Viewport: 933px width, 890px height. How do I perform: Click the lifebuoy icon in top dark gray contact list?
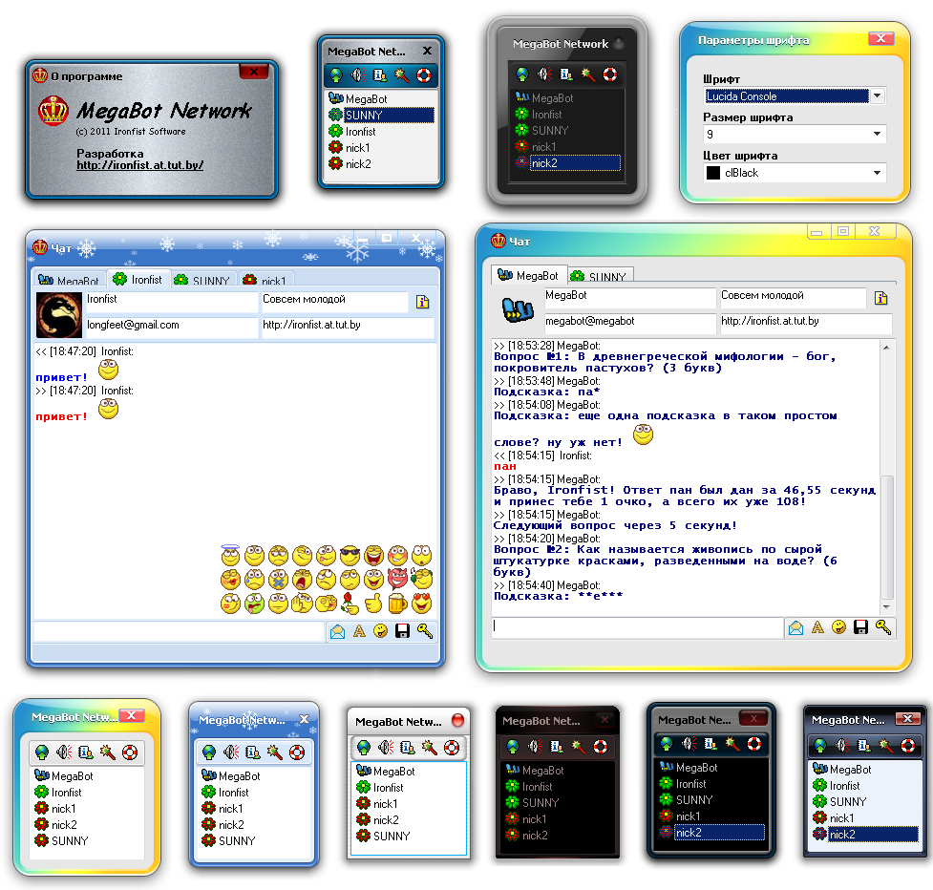pyautogui.click(x=610, y=74)
